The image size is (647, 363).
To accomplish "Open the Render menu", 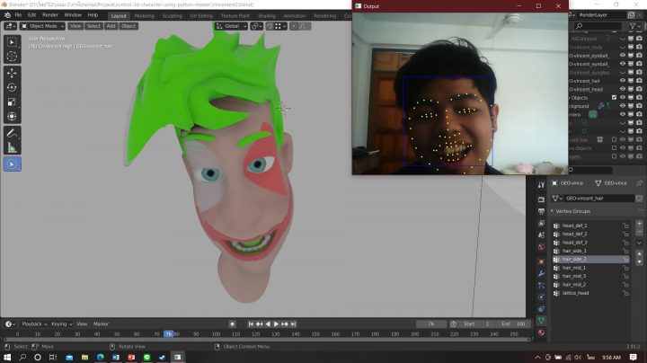I will [x=50, y=15].
